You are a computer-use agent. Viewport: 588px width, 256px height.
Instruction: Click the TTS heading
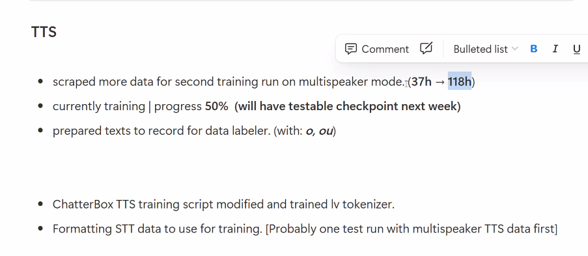44,32
